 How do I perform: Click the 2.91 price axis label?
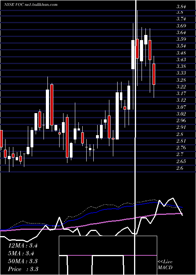181,127
